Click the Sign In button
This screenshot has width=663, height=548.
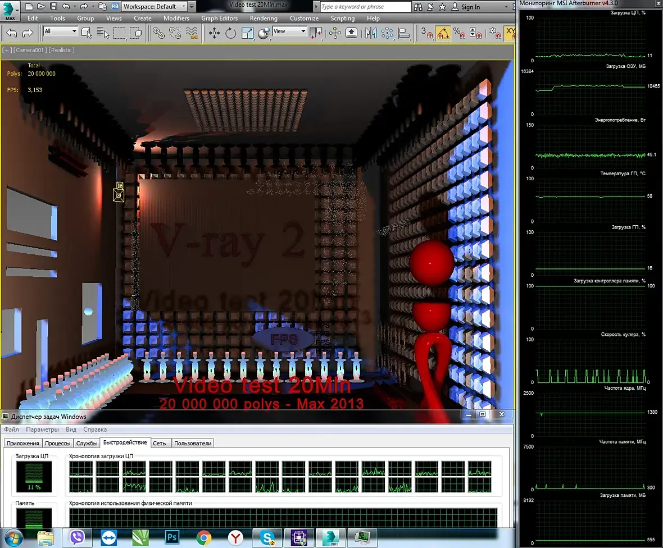[466, 7]
